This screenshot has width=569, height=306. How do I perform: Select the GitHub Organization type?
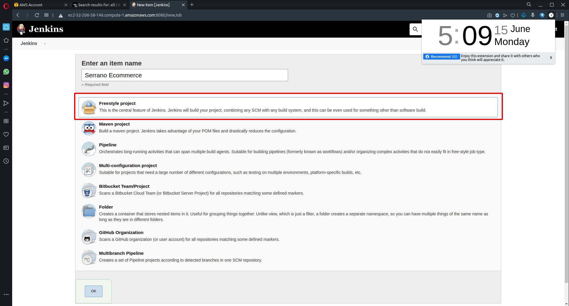[288, 236]
